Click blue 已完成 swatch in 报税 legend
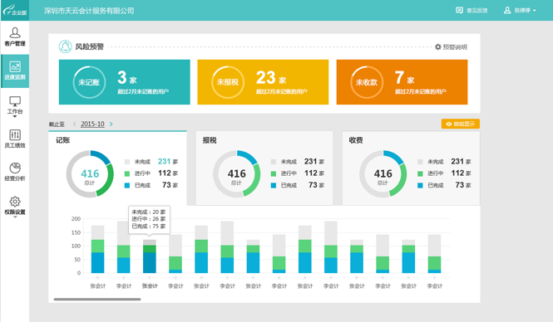Image resolution: width=553 pixels, height=322 pixels. (x=274, y=185)
